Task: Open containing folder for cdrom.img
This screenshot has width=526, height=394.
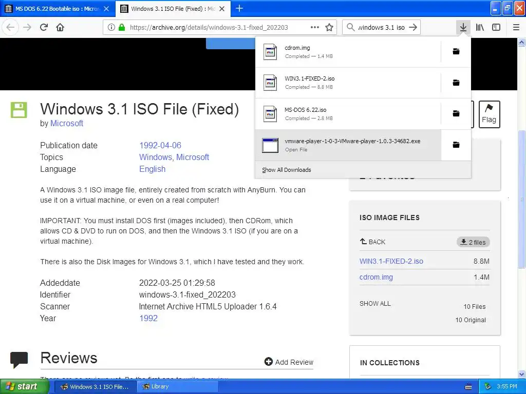Action: click(x=456, y=51)
